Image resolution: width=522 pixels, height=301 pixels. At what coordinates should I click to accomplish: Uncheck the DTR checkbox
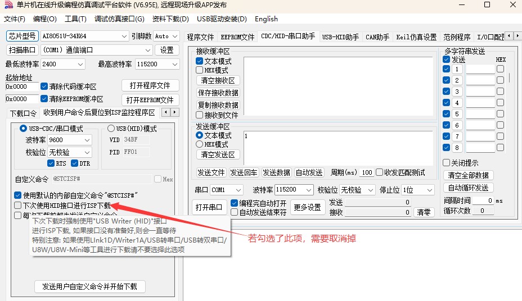[x=75, y=163]
